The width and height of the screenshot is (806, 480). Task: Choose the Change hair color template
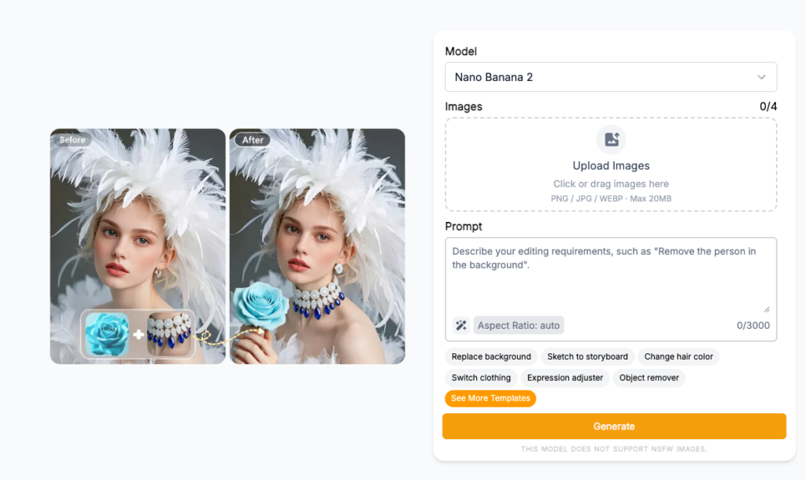click(678, 356)
